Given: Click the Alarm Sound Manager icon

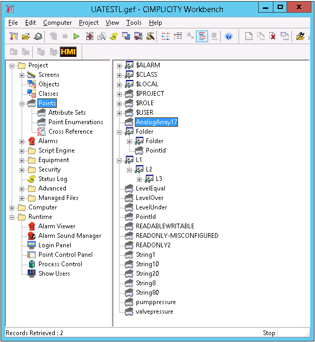Looking at the screenshot, I should pos(32,236).
